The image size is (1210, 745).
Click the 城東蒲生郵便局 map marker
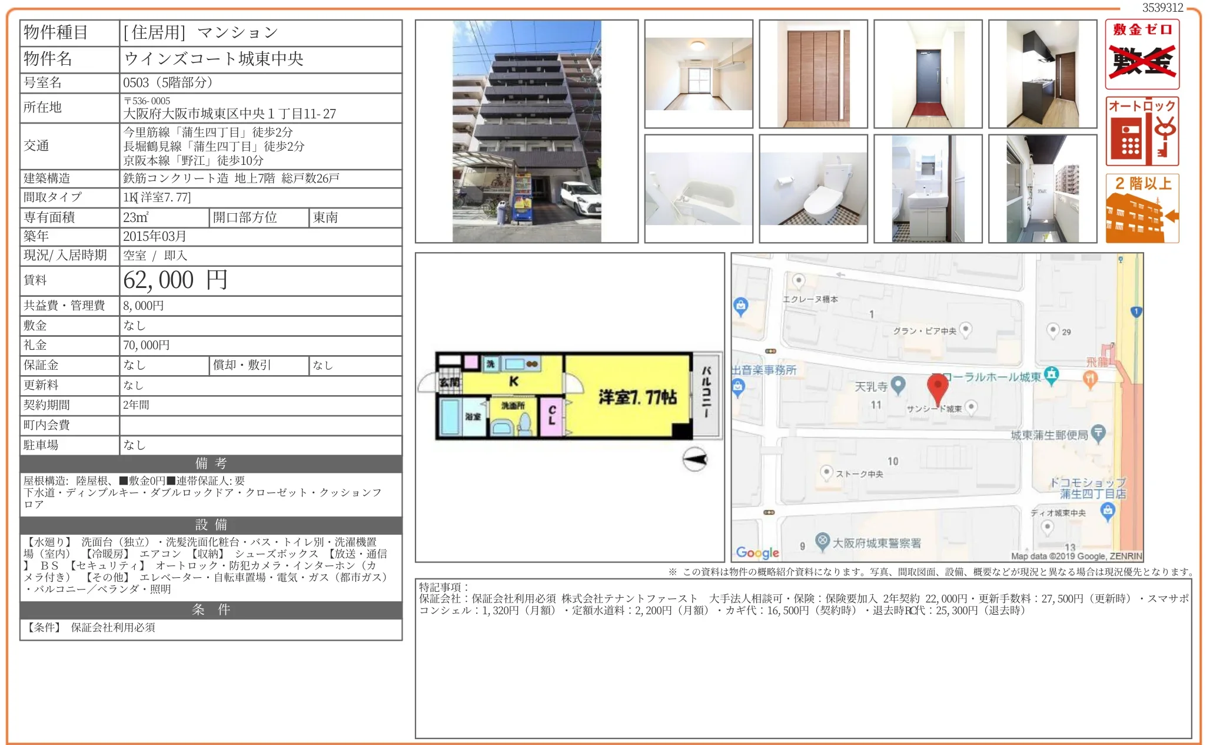[1098, 433]
